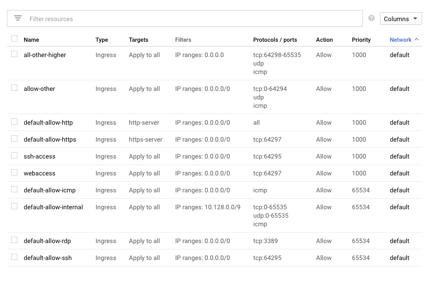The image size is (439, 288).
Task: Select the ssh-access row checkbox
Action: click(x=14, y=156)
